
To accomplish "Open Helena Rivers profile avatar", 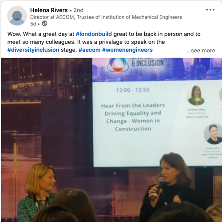I will click(x=17, y=16).
